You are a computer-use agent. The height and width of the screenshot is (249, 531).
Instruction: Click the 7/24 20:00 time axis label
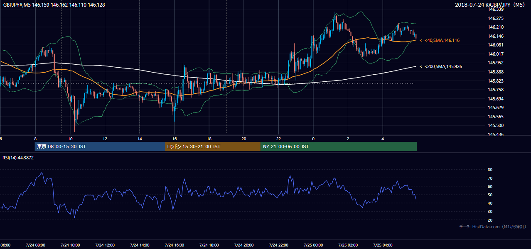tap(243, 245)
